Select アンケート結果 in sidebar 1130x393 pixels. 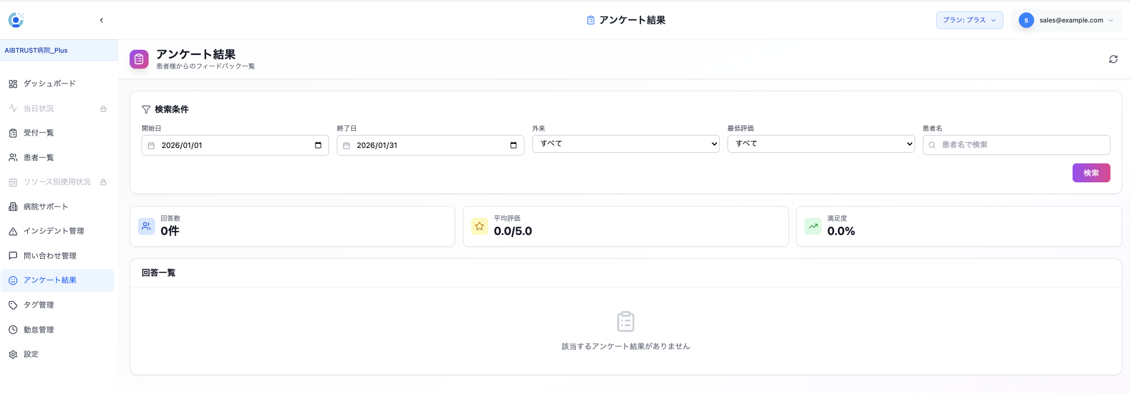57,280
